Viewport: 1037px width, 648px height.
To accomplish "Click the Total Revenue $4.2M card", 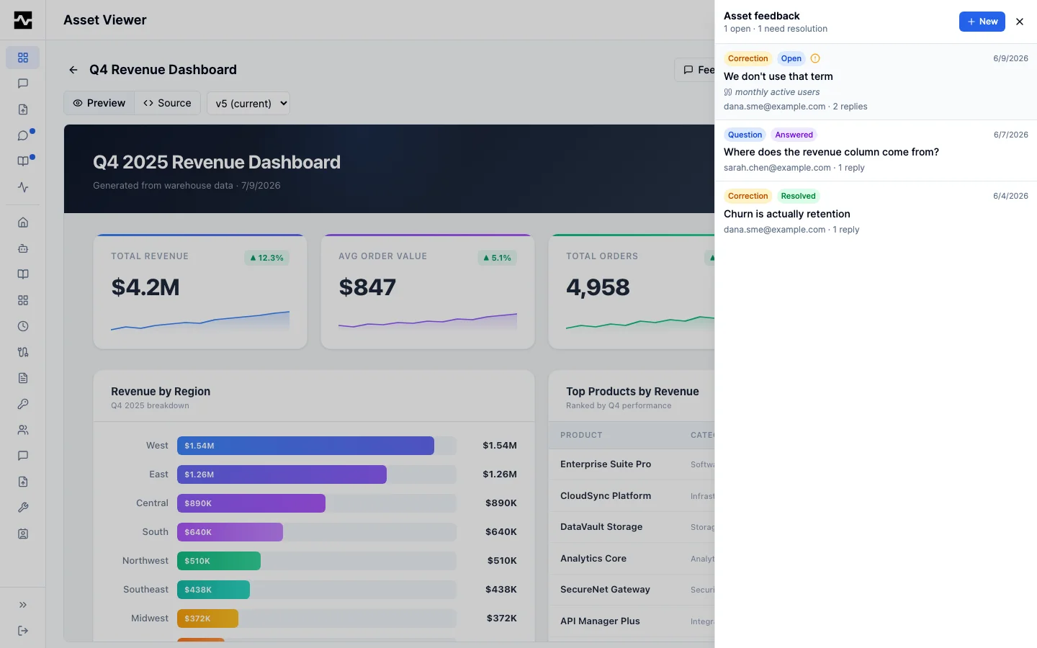I will click(x=200, y=292).
